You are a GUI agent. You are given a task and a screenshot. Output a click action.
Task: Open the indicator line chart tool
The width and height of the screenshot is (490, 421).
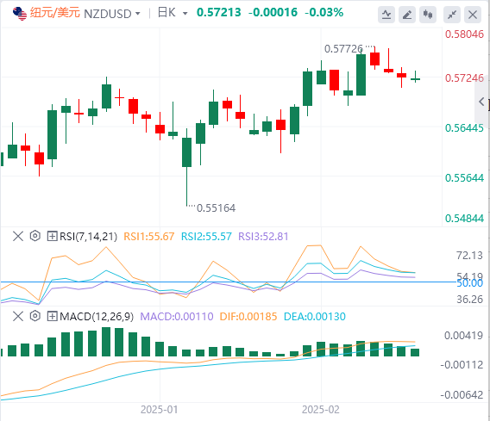tap(386, 15)
